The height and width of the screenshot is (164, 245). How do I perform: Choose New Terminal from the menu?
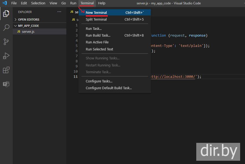tap(96, 12)
